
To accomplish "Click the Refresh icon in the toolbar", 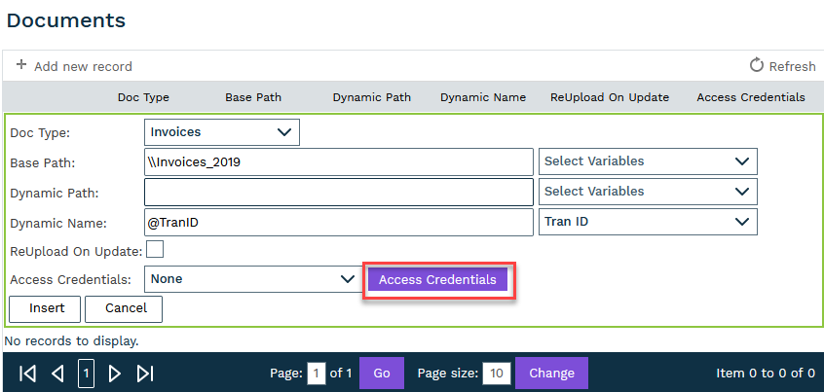I will click(757, 66).
